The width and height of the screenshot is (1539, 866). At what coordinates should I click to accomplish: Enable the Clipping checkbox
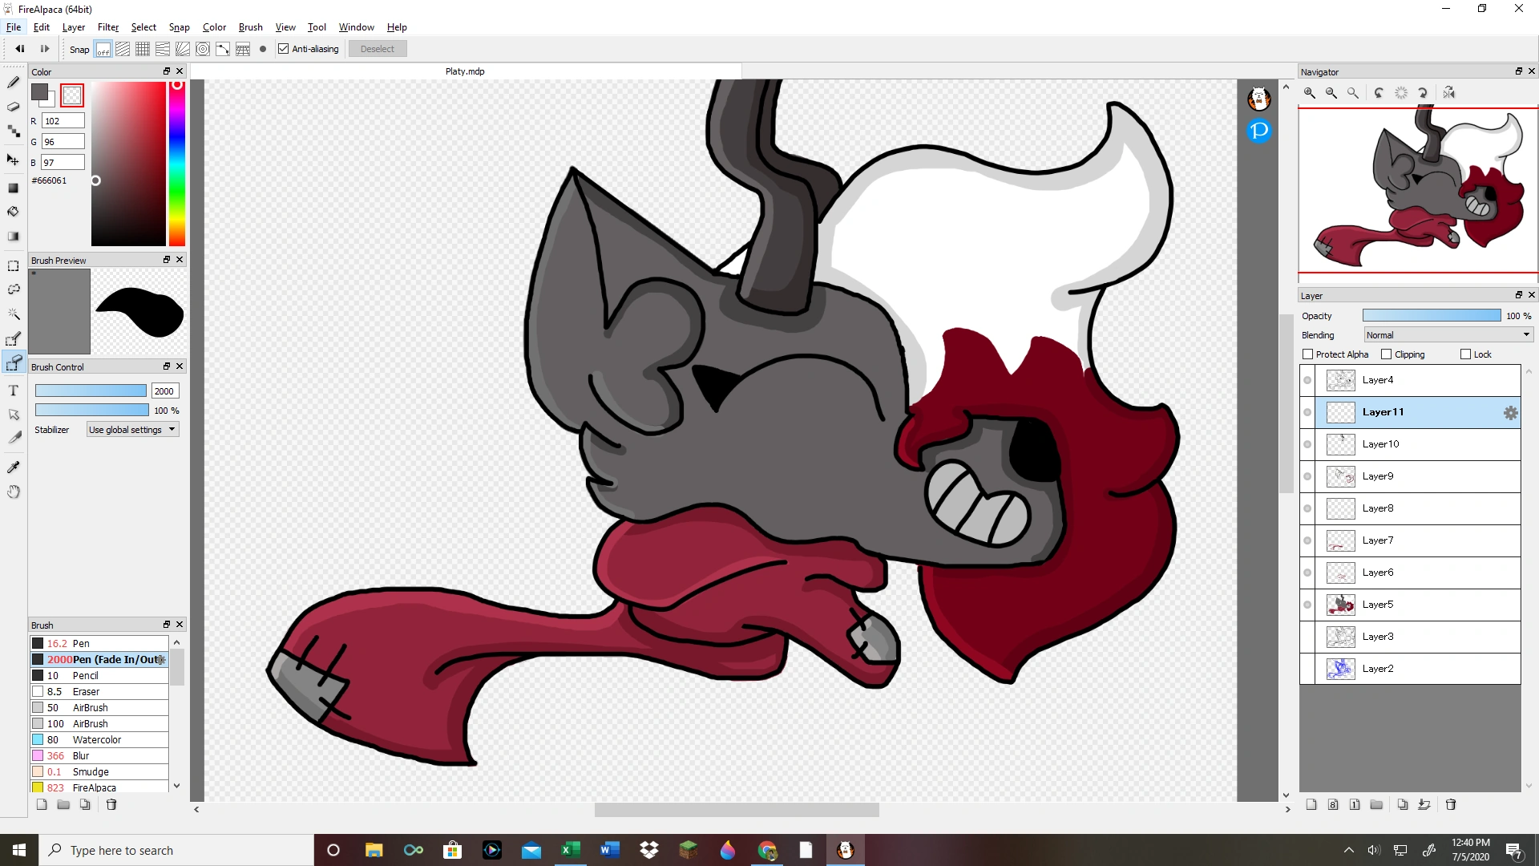[1387, 354]
